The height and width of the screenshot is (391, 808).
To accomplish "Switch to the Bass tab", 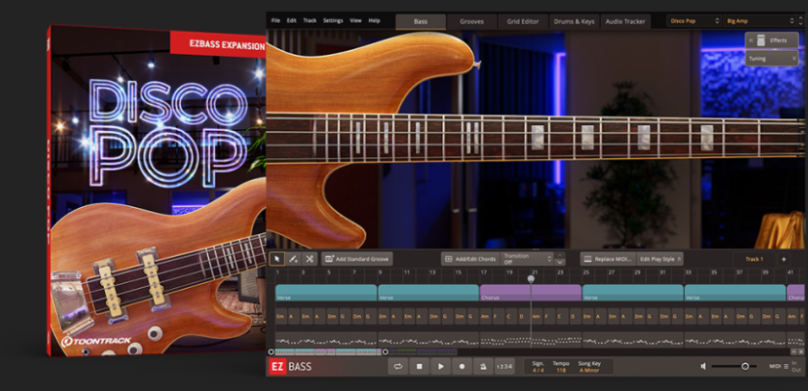I will (x=421, y=21).
